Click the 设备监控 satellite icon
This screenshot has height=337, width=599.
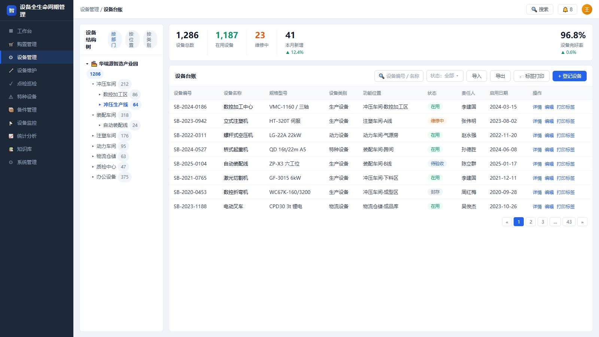pyautogui.click(x=11, y=123)
